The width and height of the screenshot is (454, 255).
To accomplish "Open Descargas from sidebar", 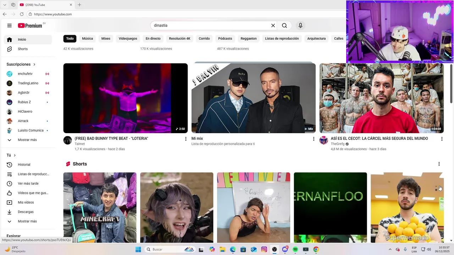I will click(x=28, y=212).
